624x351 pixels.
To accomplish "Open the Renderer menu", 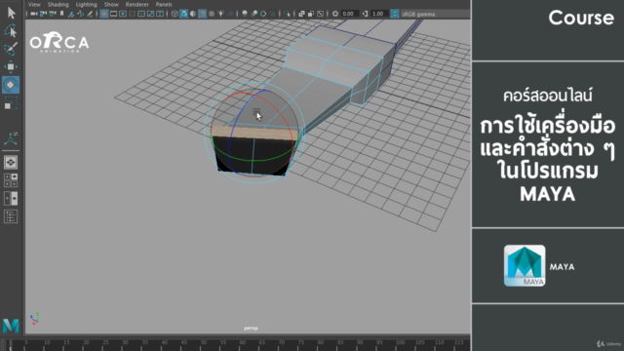I will coord(136,4).
